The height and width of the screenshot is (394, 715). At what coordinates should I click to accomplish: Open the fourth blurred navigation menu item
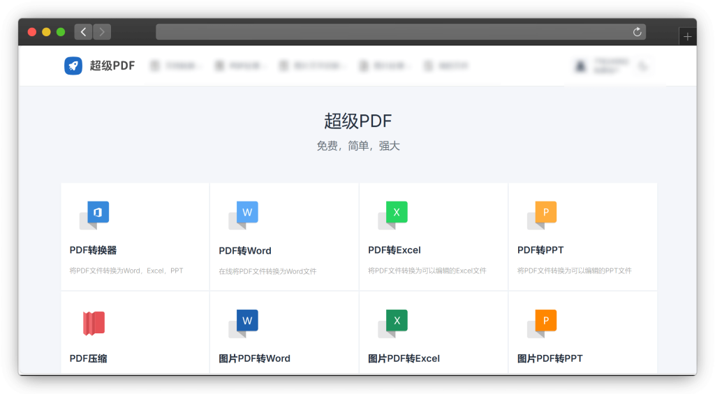tap(385, 66)
